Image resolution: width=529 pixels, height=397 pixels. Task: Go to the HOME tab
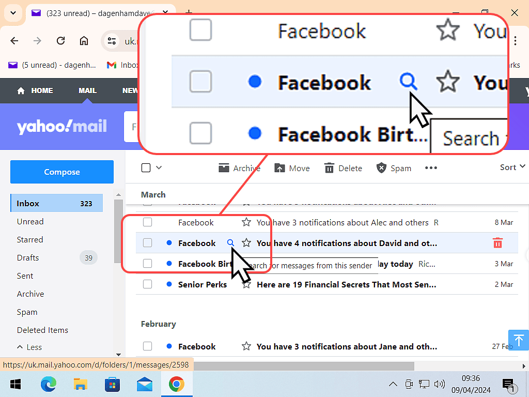point(35,90)
